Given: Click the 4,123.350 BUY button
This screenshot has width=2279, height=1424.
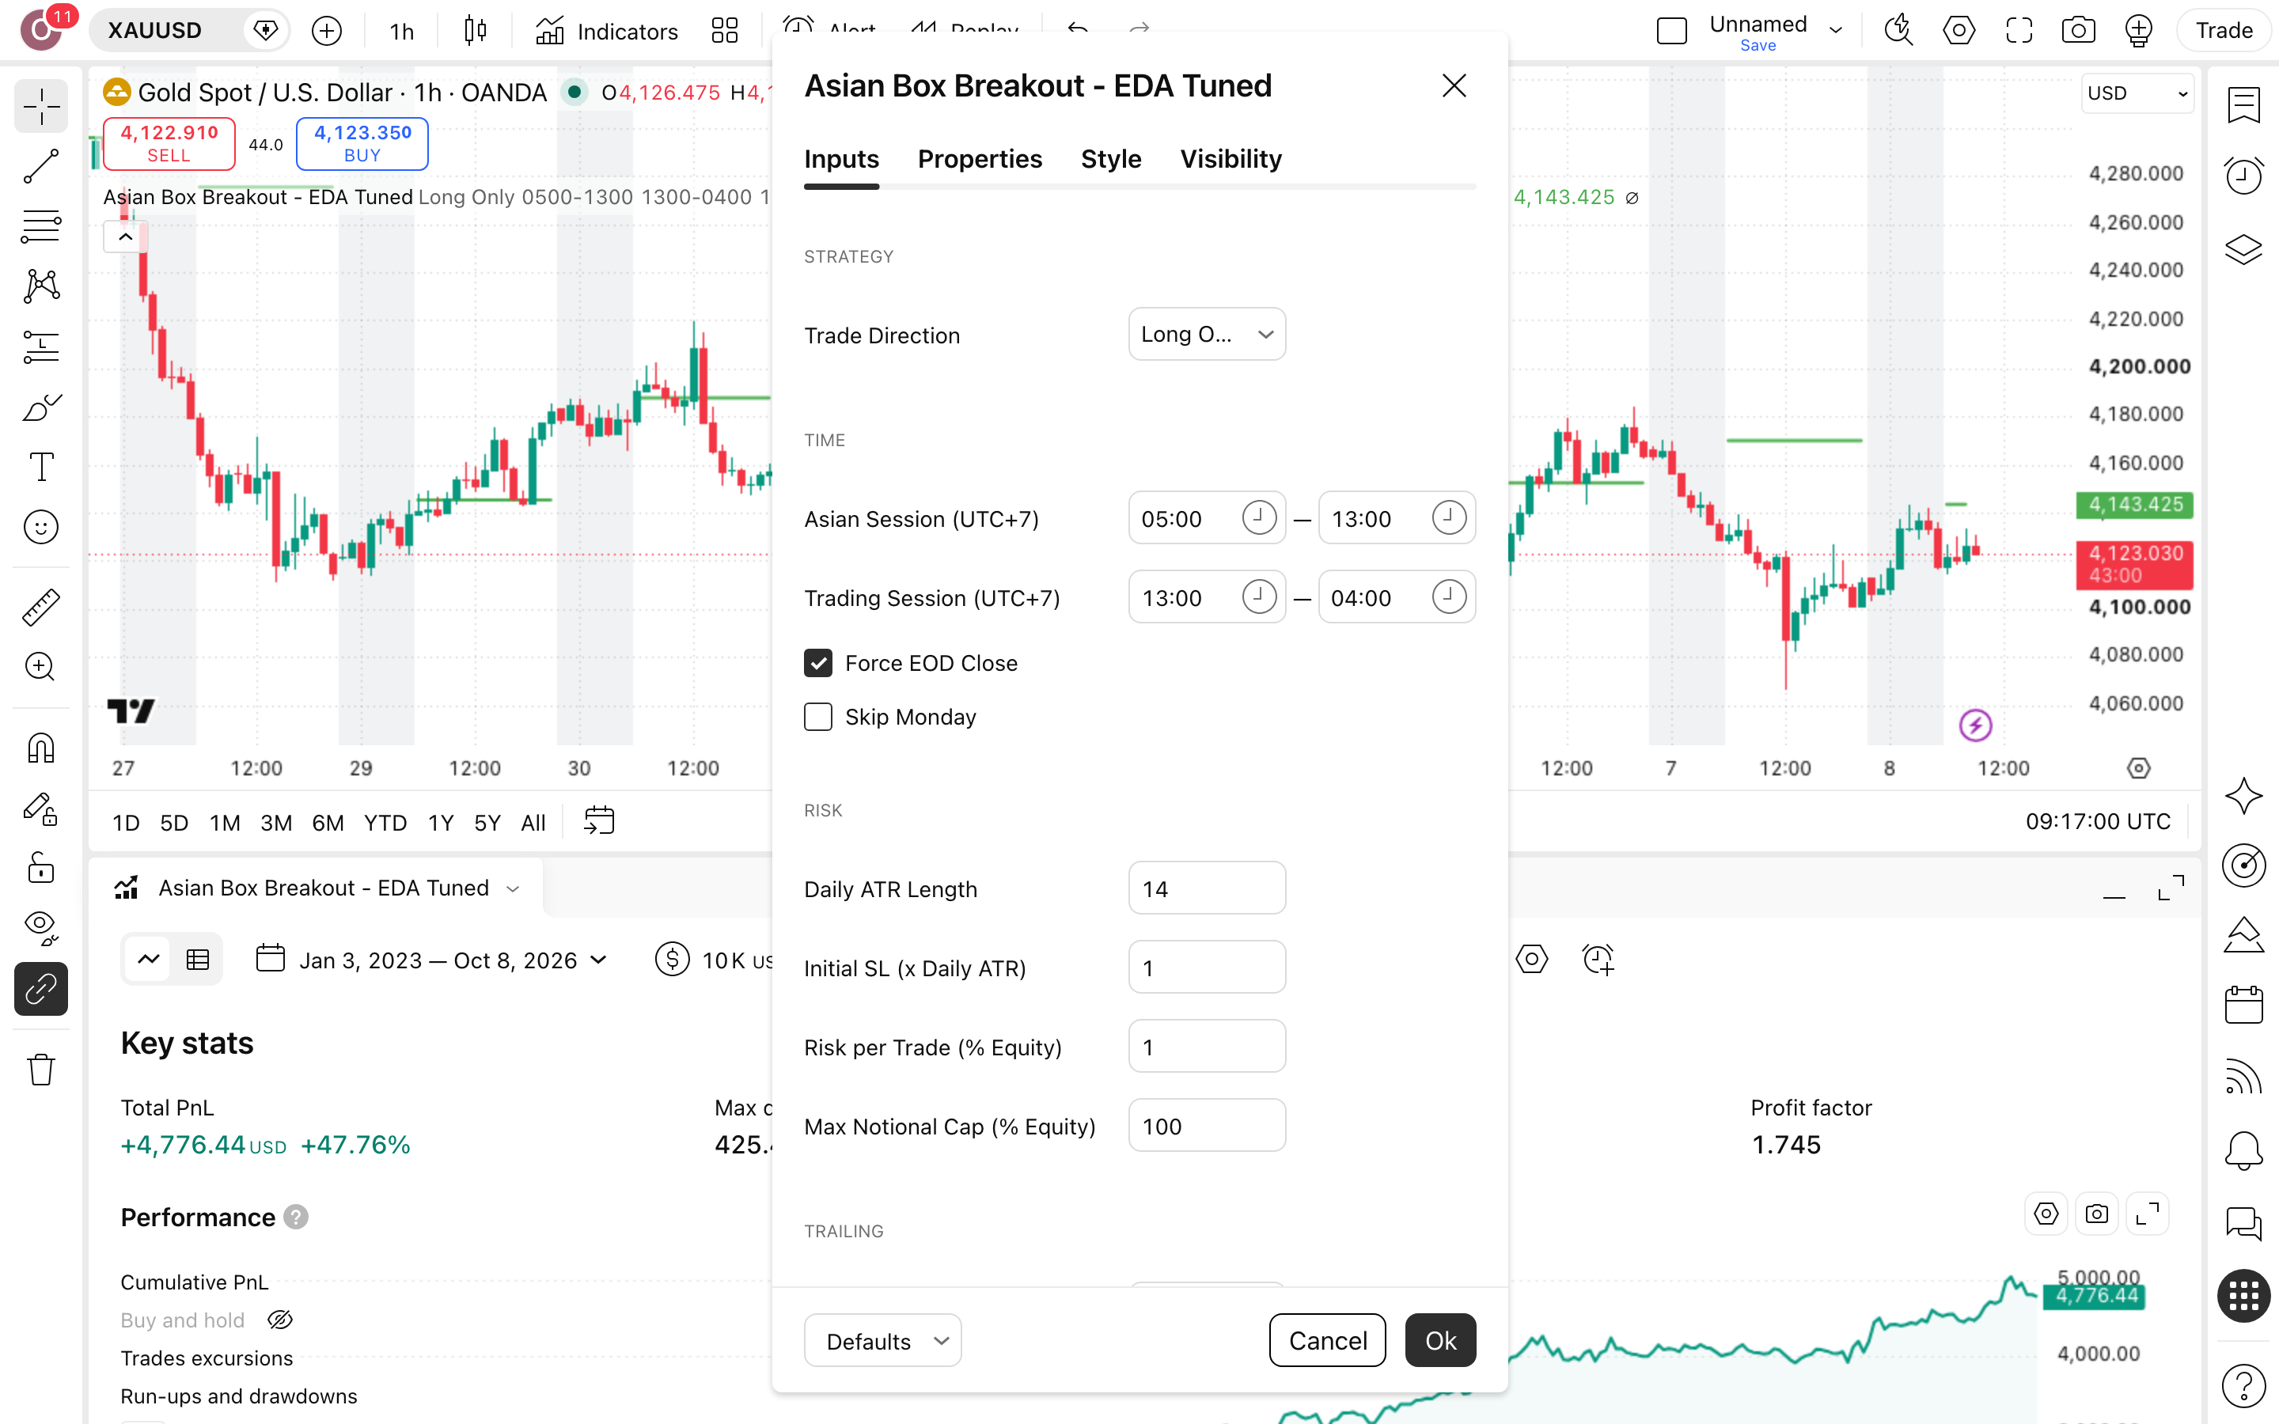Looking at the screenshot, I should 362,143.
